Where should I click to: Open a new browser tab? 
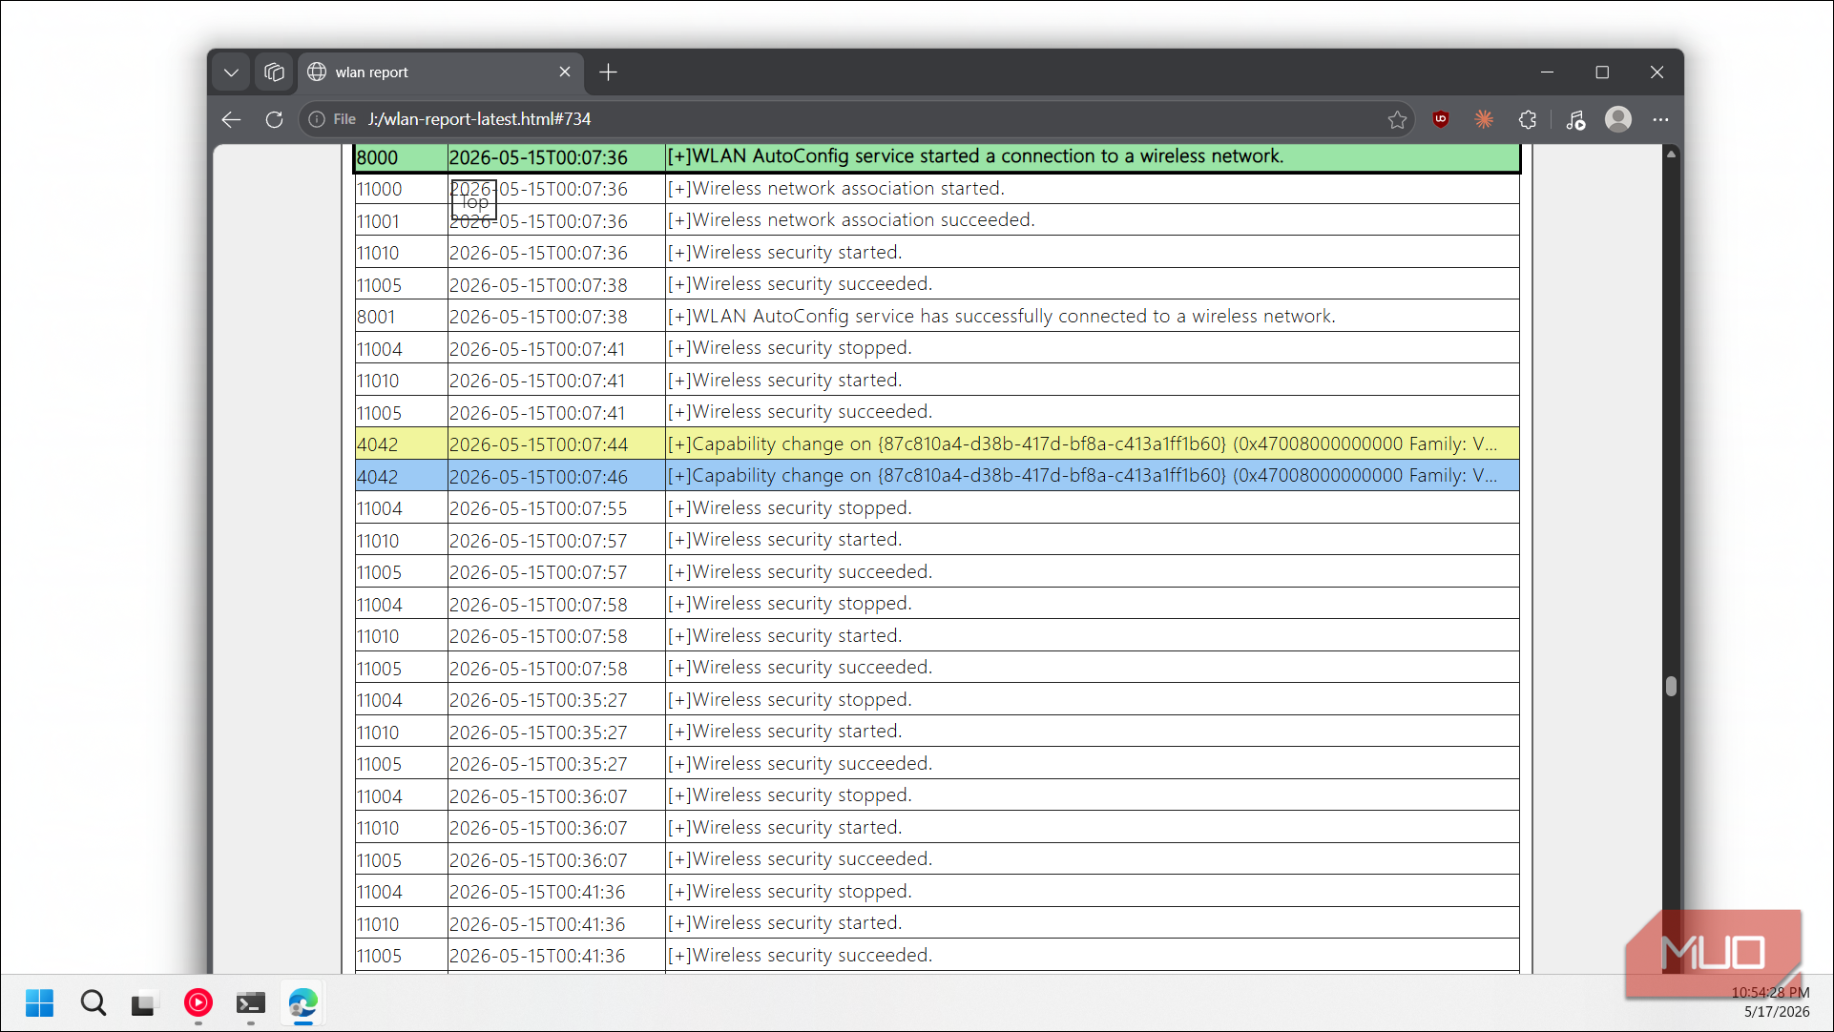[608, 72]
